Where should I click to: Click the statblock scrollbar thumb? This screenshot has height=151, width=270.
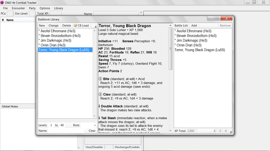click(170, 49)
